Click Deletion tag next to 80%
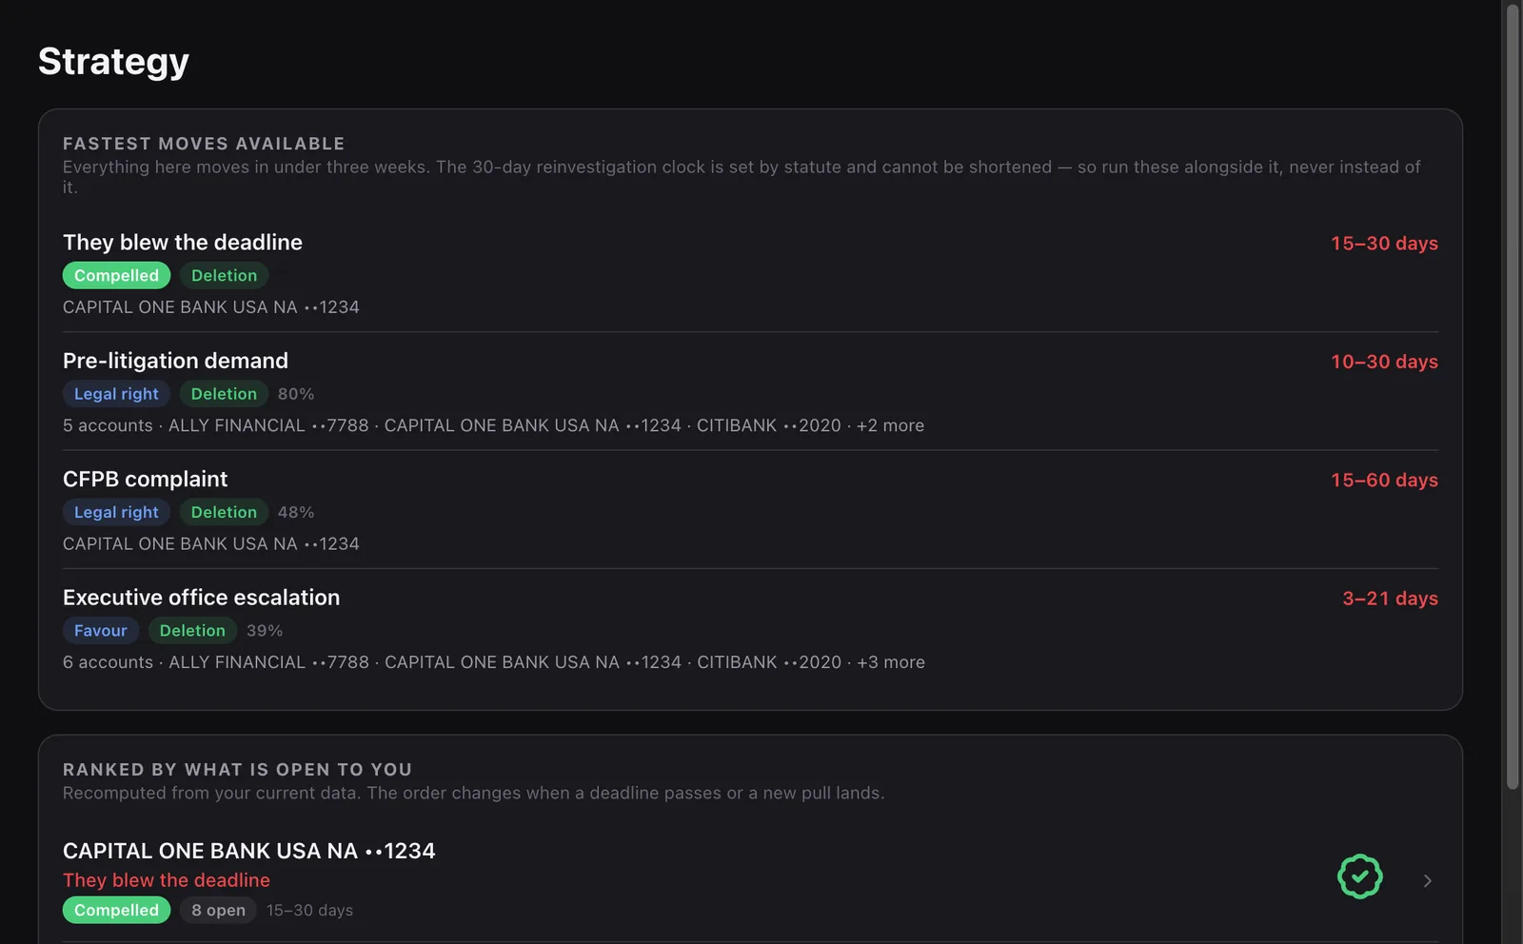The width and height of the screenshot is (1523, 944). [224, 394]
